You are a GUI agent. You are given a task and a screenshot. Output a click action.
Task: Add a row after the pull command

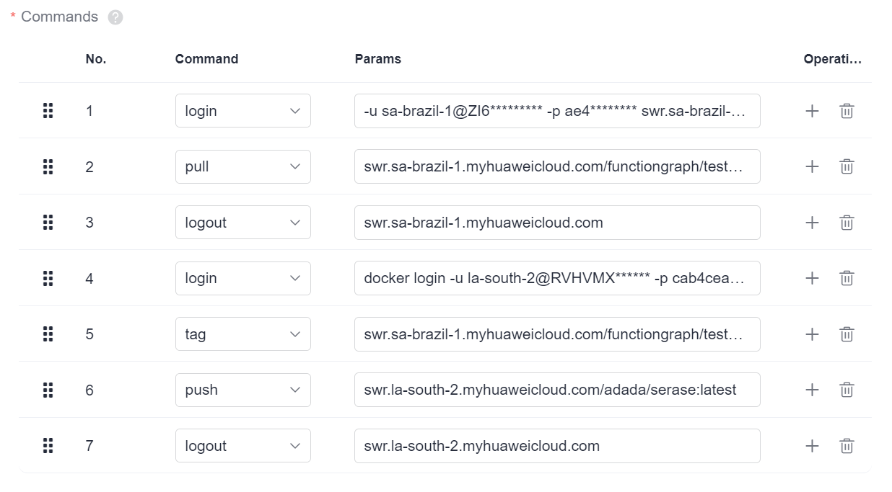tap(812, 167)
